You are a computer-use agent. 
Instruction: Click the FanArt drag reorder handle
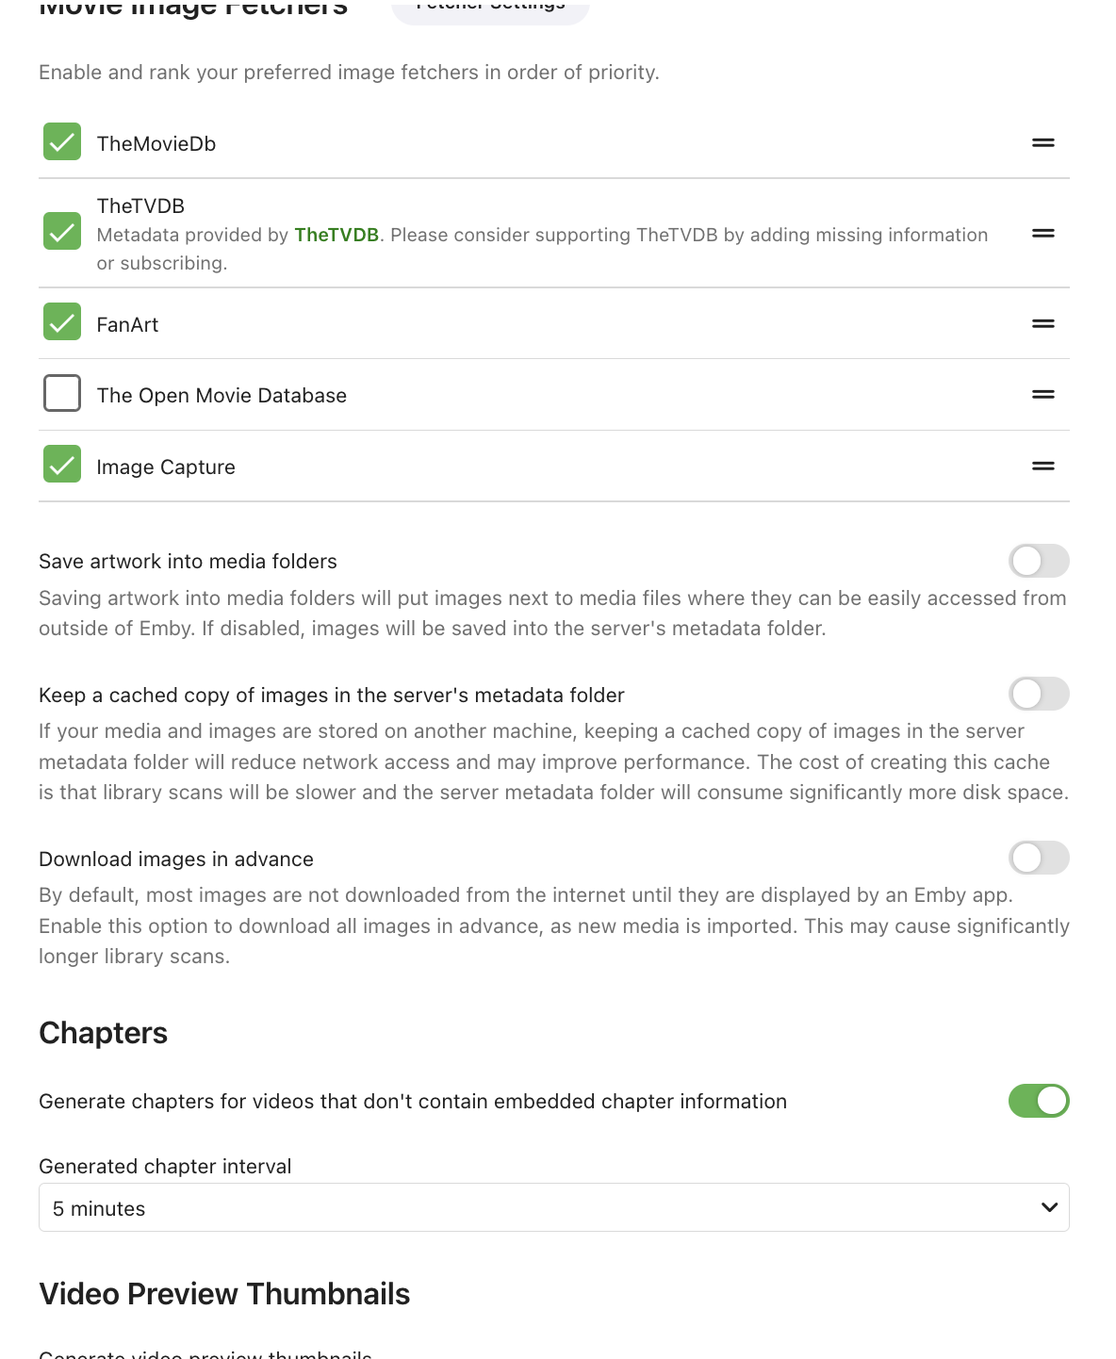1042,324
